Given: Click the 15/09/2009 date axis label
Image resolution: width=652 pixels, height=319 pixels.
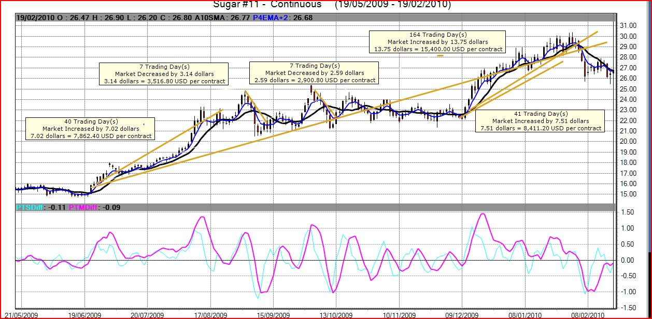Looking at the screenshot, I should click(274, 314).
